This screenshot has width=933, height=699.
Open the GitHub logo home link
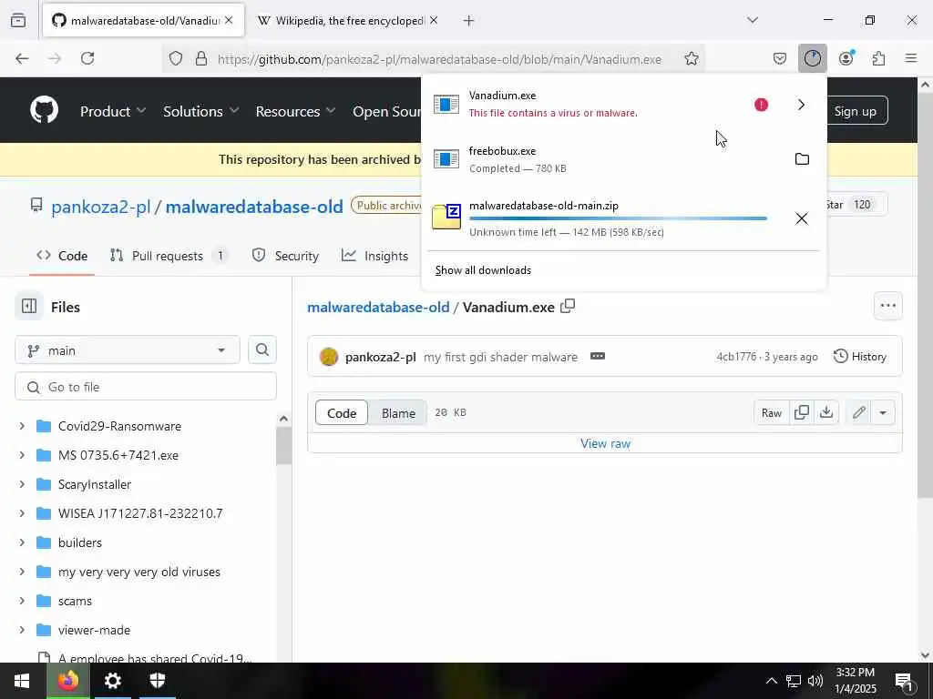[45, 110]
